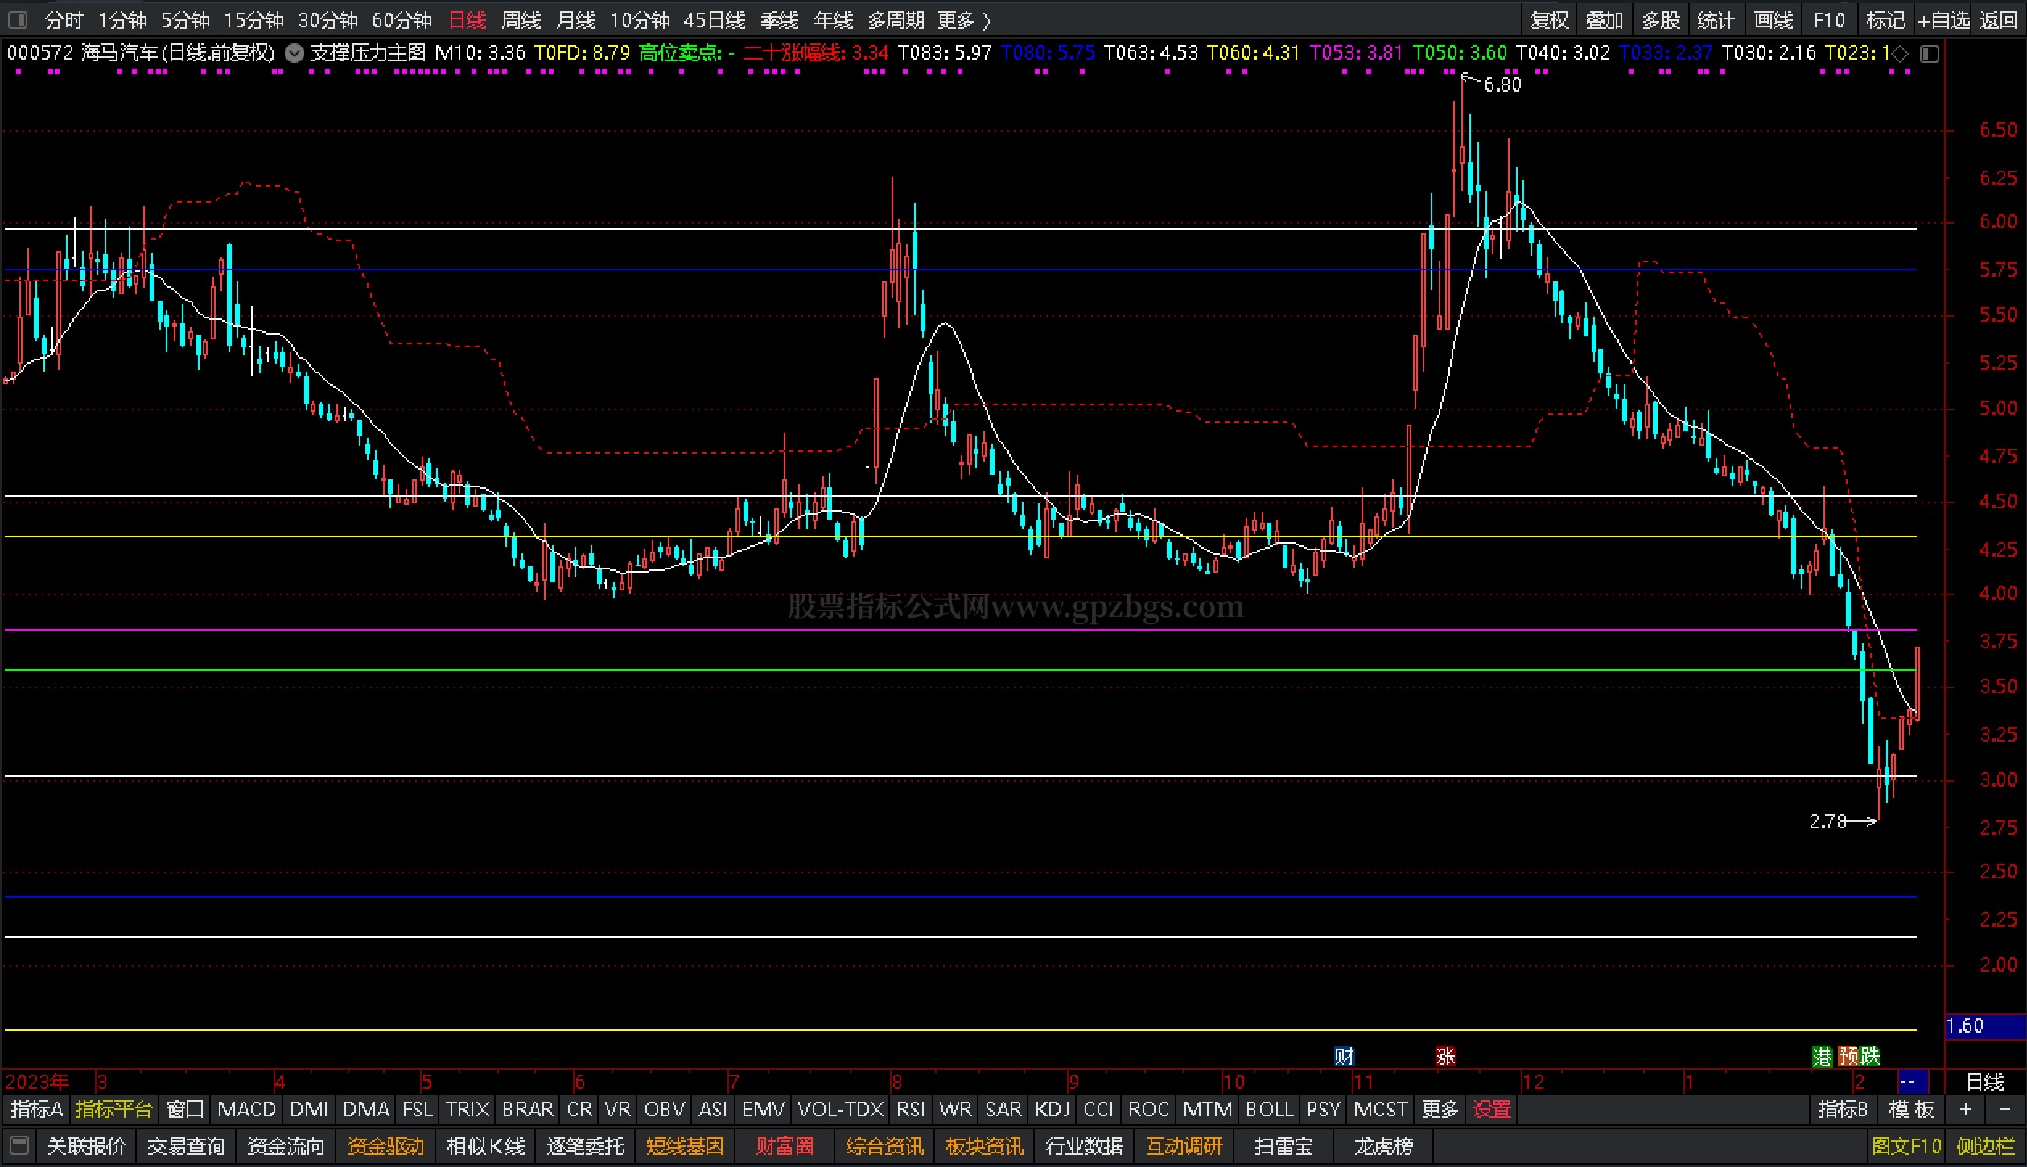The width and height of the screenshot is (2027, 1167).
Task: Open 多周期 multi-period view
Action: click(896, 20)
